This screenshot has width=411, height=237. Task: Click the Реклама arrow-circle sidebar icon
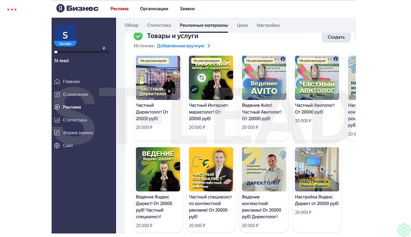pos(57,107)
